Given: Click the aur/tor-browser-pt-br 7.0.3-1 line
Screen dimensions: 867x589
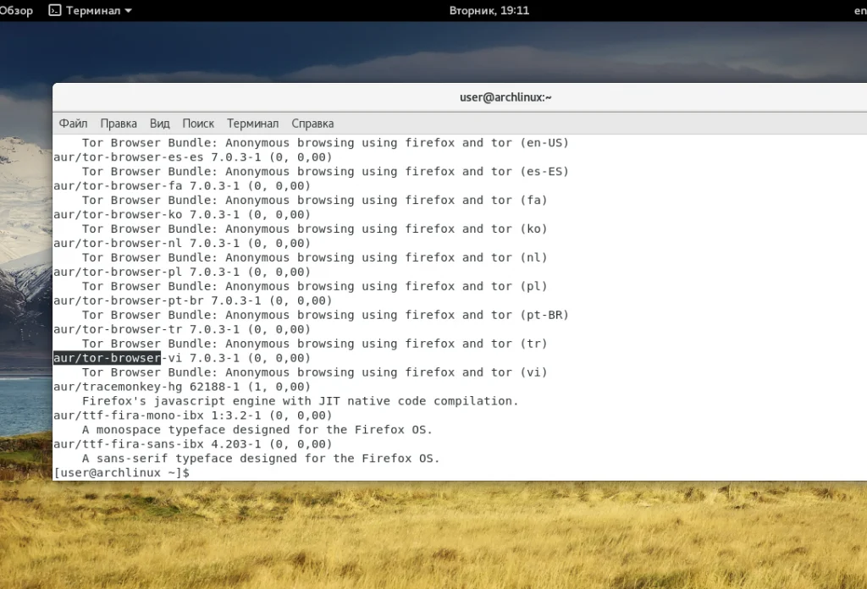Looking at the screenshot, I should point(192,300).
